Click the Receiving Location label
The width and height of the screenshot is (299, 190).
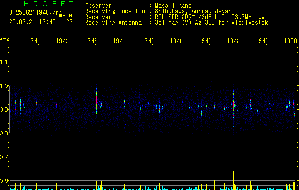pos(115,11)
